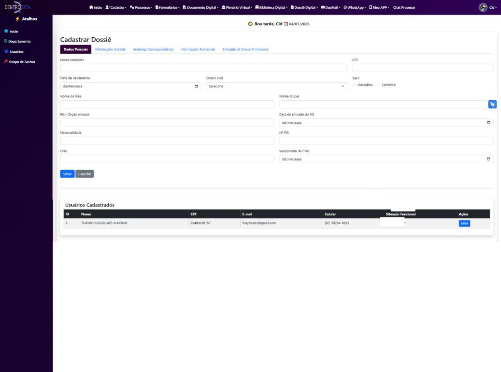Click the CPF value 03489288157
Screen dimensions: 501x372
[201, 223]
